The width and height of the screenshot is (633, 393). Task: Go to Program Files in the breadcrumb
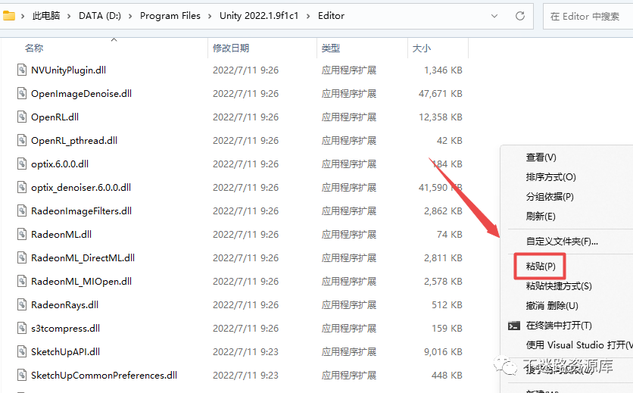pos(170,16)
